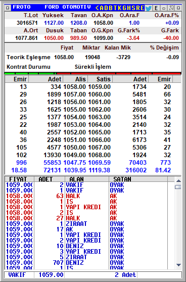
Task: Click the black E button next to Twitter icon
Action: (156, 8)
